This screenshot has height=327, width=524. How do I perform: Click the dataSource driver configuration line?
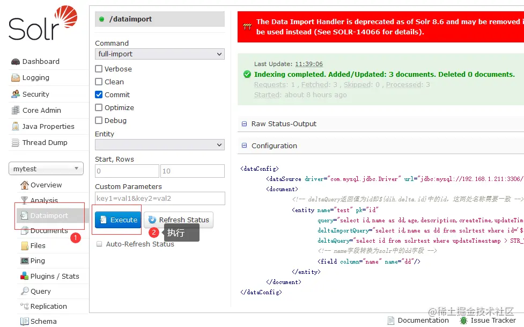tap(395, 179)
